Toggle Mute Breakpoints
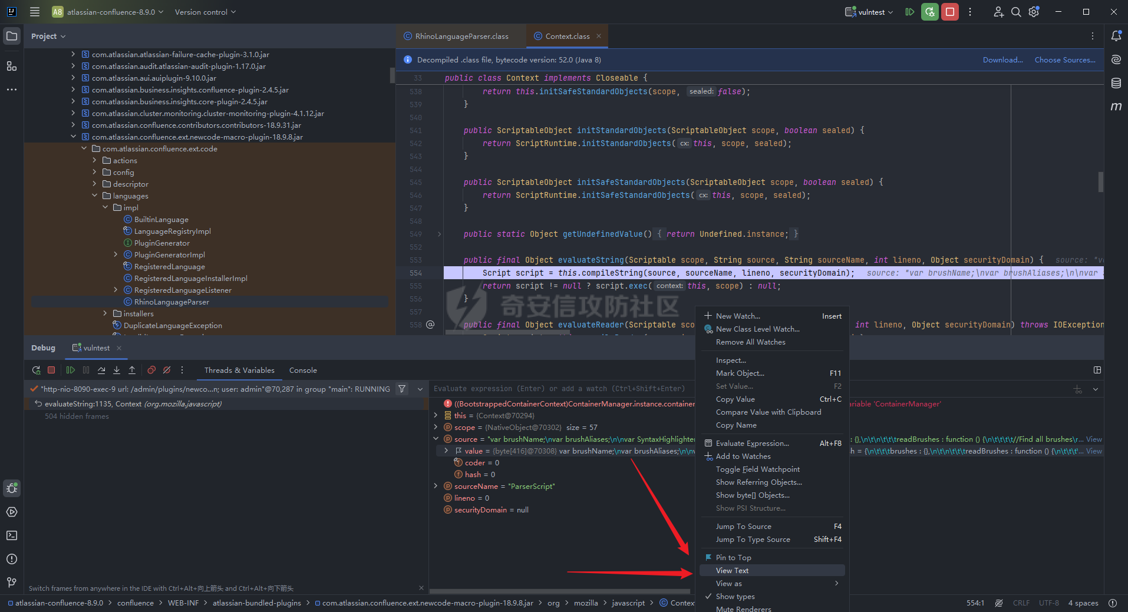Image resolution: width=1128 pixels, height=612 pixels. click(167, 370)
